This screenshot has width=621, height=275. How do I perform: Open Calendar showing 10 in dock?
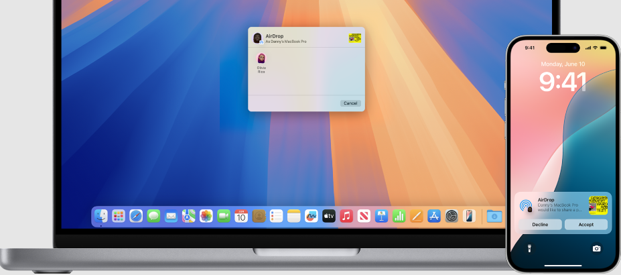[x=241, y=216]
